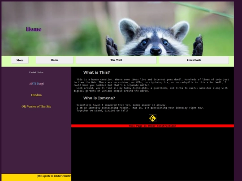
Task: Visit the Guestbook page
Action: [194, 60]
